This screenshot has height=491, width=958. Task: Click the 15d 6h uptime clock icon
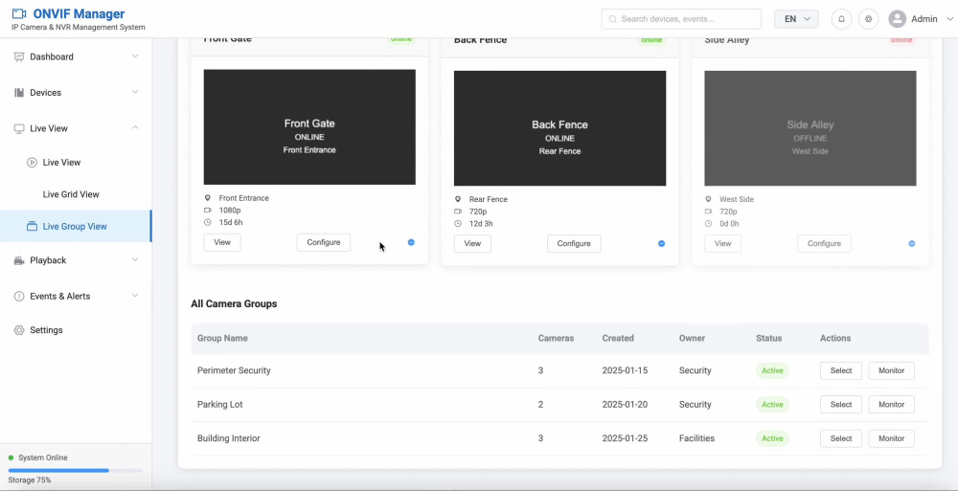208,223
